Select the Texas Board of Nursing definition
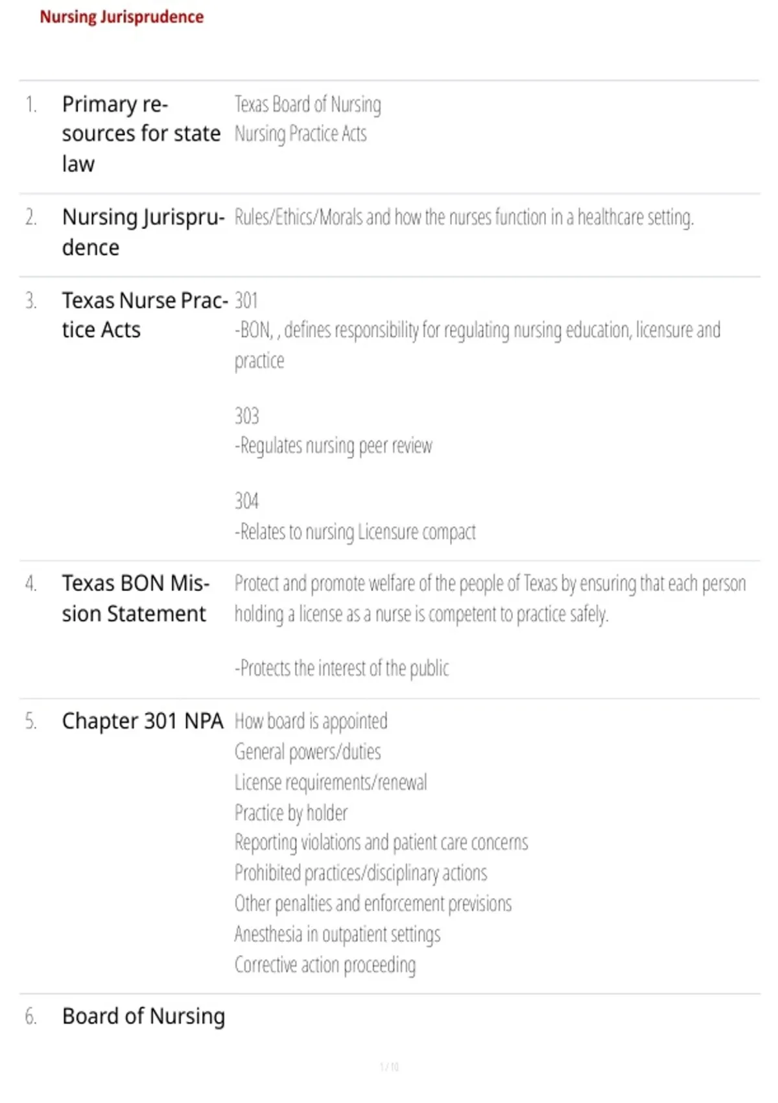Viewport: 778px width, 1103px height. pos(307,104)
